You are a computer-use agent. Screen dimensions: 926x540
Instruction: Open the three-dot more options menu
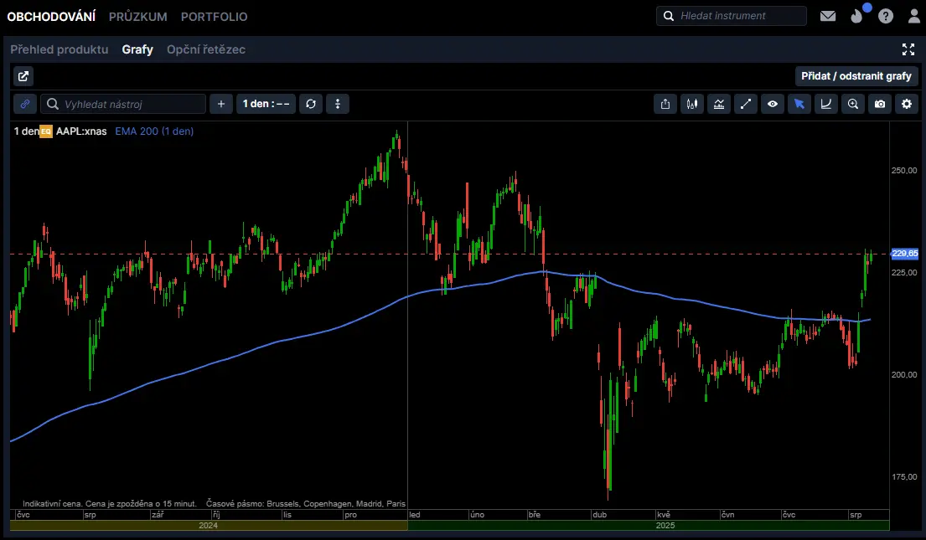338,104
